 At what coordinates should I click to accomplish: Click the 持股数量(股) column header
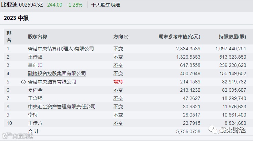pyautogui.click(x=232, y=37)
